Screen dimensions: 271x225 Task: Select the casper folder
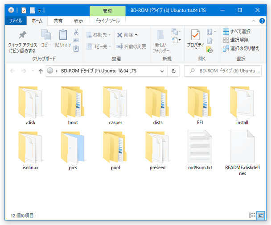point(115,106)
